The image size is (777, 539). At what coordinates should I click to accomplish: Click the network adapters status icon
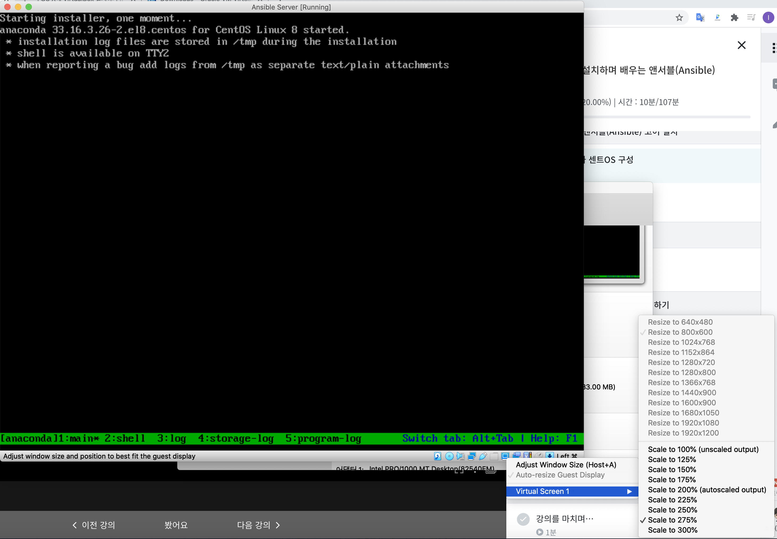tap(472, 456)
